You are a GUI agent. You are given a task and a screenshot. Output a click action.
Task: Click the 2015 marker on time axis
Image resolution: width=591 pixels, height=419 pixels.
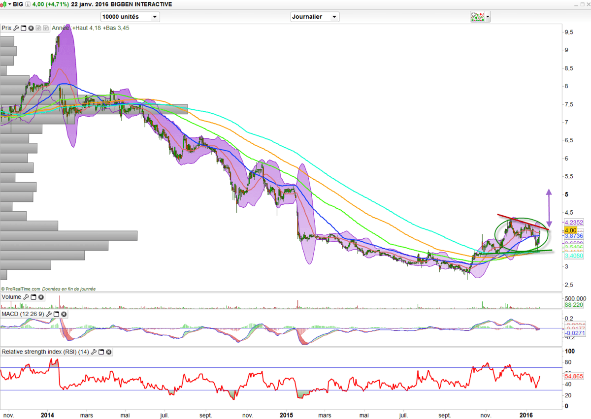coord(287,415)
